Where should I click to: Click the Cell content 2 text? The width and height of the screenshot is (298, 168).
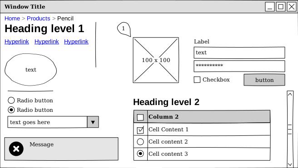[x=168, y=142]
